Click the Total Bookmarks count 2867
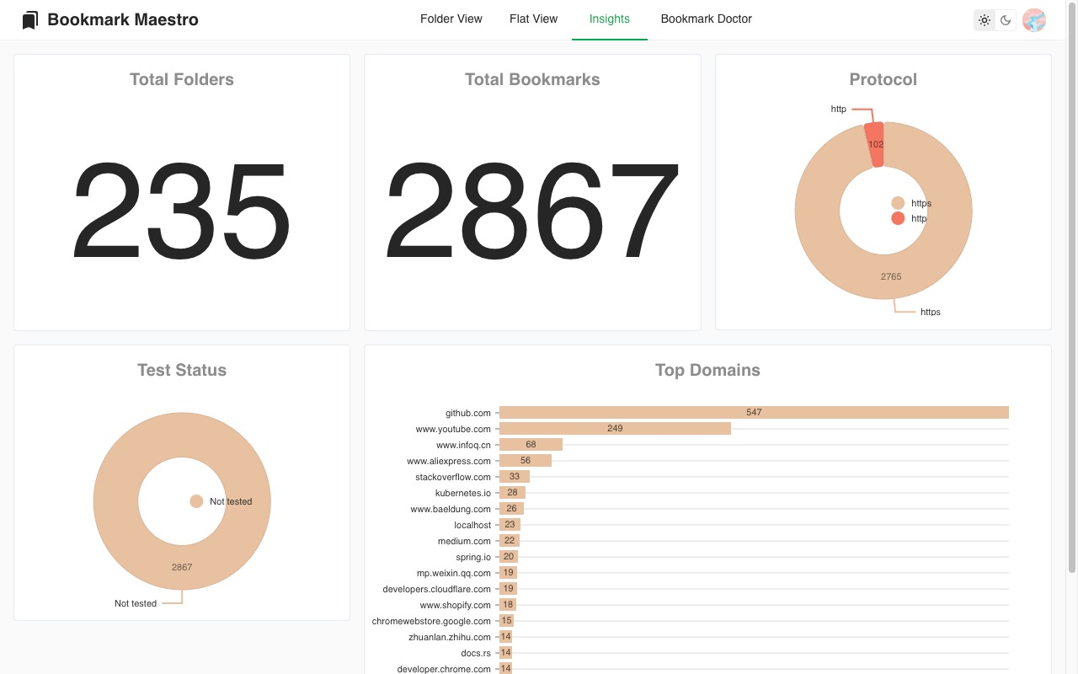This screenshot has height=674, width=1078. 532,211
